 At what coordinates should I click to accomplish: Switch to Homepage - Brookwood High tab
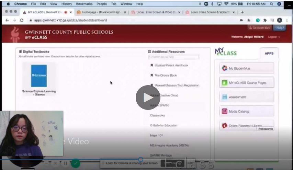(101, 12)
